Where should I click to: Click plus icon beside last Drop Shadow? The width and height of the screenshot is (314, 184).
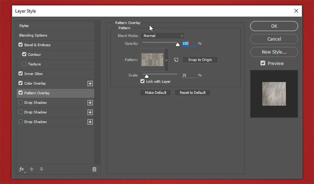pos(90,122)
